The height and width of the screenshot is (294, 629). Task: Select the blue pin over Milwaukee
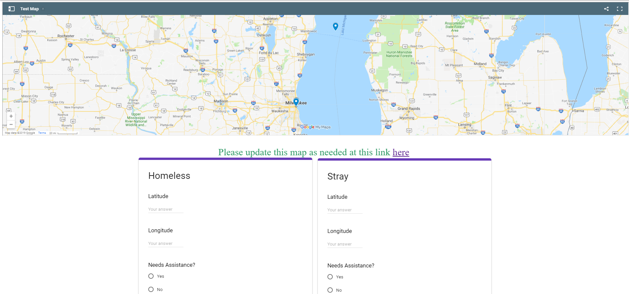coord(296,102)
